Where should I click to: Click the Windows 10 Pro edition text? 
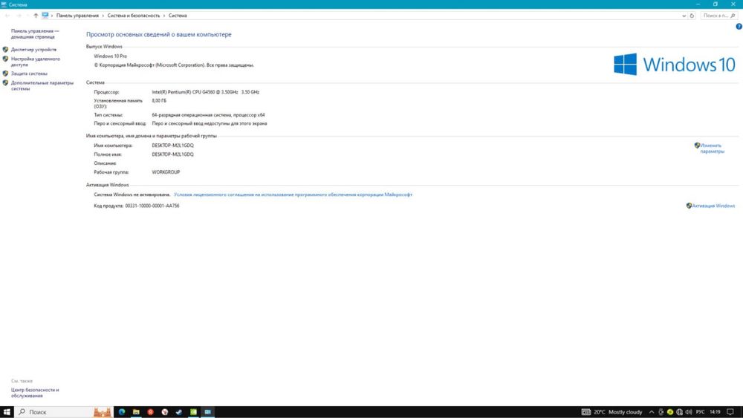[111, 56]
